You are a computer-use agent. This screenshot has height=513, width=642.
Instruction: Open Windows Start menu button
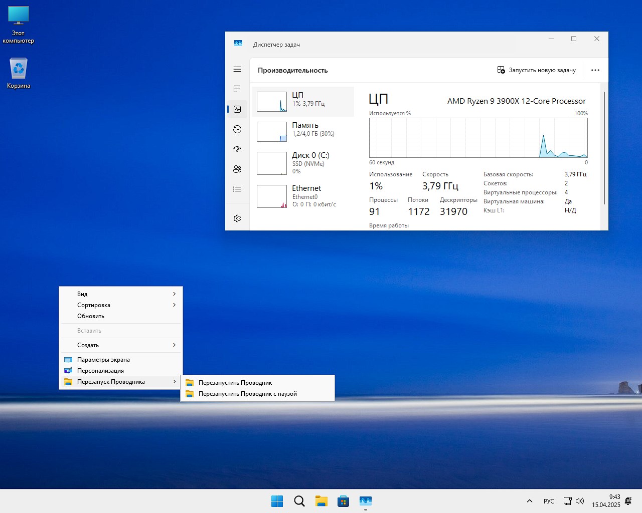pos(277,501)
